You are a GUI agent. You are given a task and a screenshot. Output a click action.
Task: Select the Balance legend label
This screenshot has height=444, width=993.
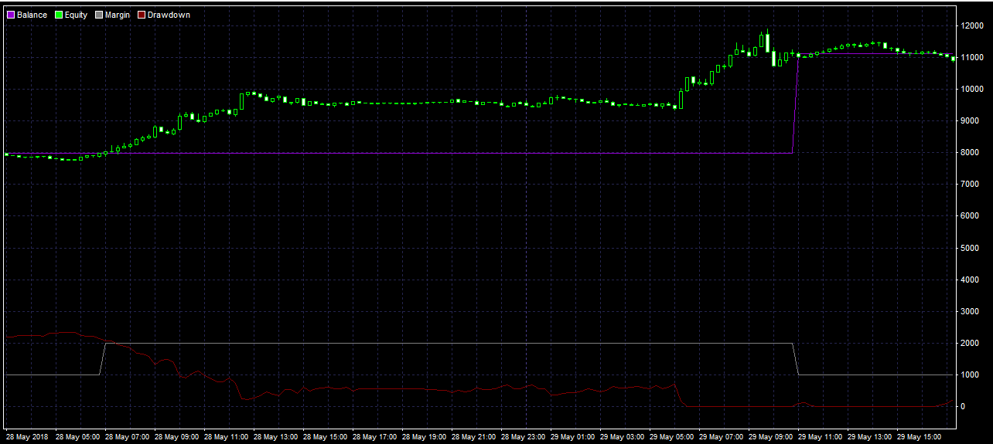coord(32,15)
